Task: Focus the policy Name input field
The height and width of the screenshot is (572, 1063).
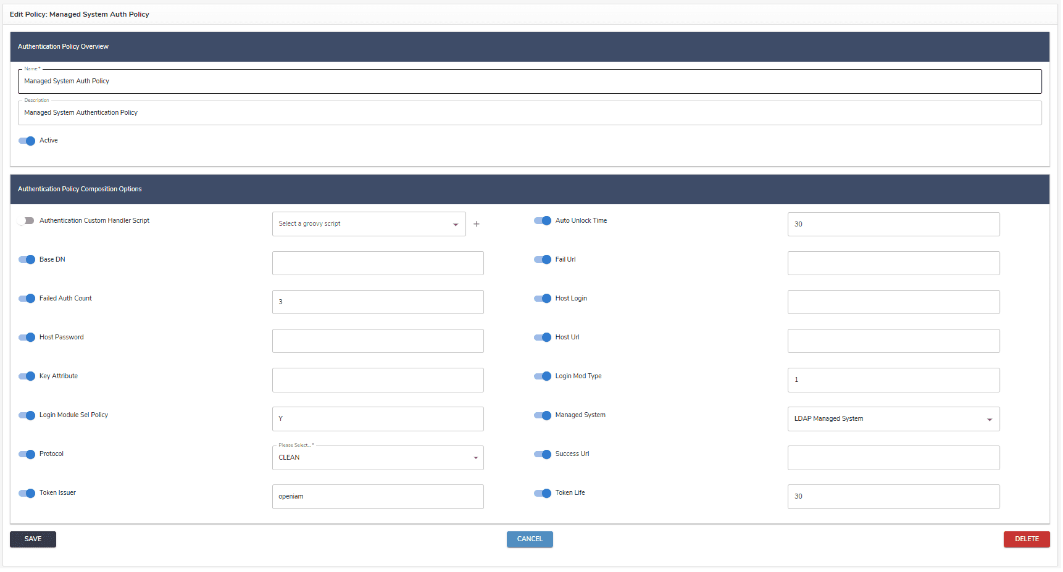Action: [x=529, y=81]
